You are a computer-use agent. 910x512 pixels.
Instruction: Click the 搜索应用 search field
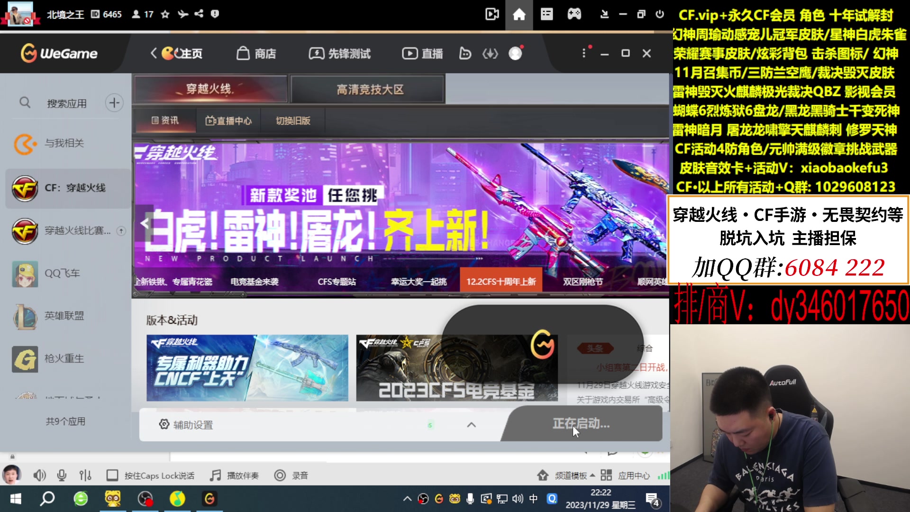pyautogui.click(x=67, y=103)
